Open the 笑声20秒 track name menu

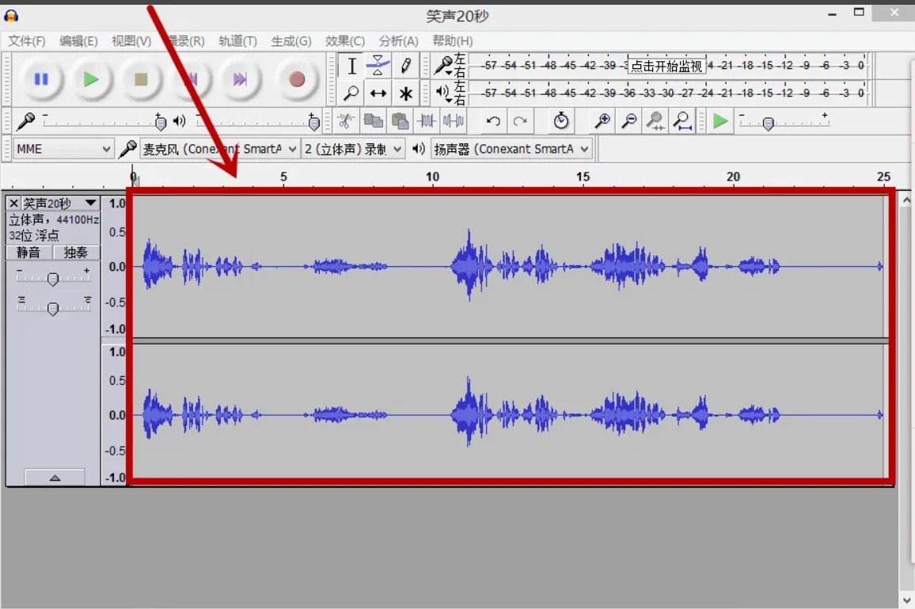59,204
